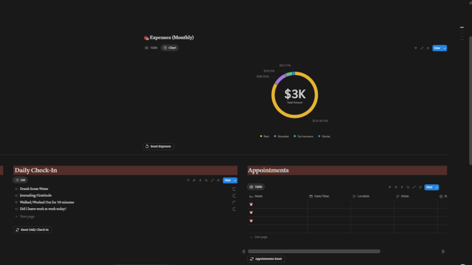Open Appointments database in full page view

pos(414,187)
